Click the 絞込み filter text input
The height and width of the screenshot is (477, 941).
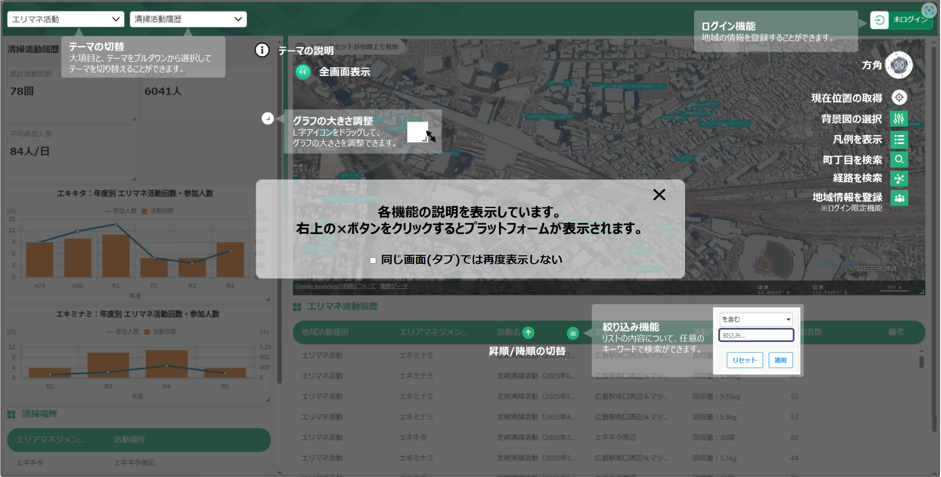point(756,335)
